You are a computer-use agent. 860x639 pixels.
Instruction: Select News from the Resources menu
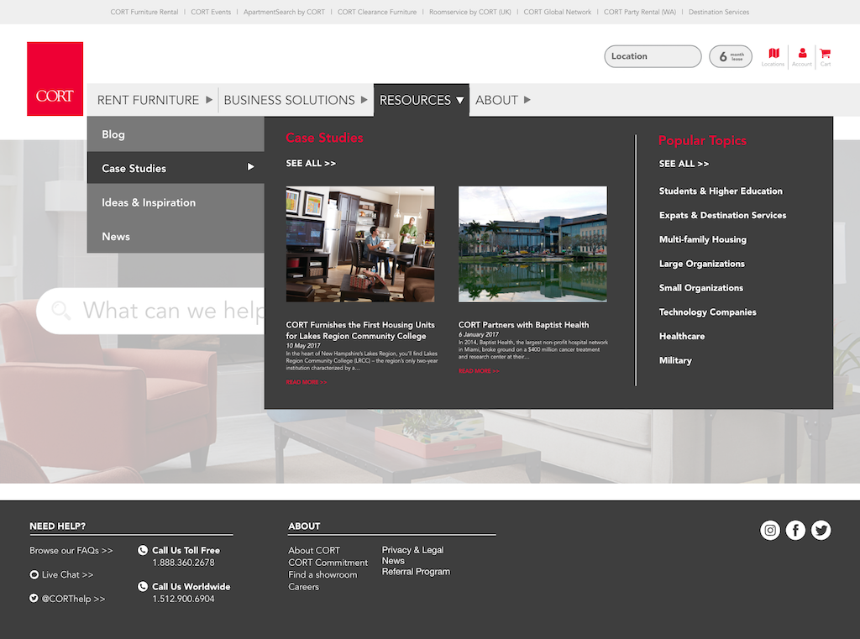(x=116, y=236)
